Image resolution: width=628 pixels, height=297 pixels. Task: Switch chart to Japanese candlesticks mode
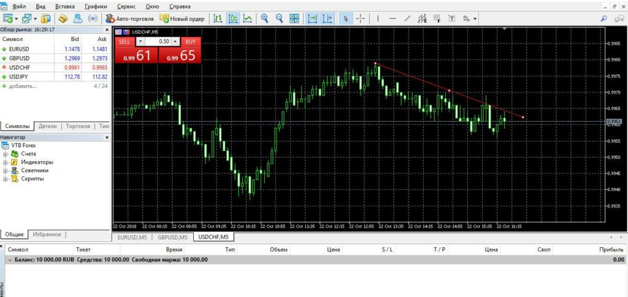[233, 18]
